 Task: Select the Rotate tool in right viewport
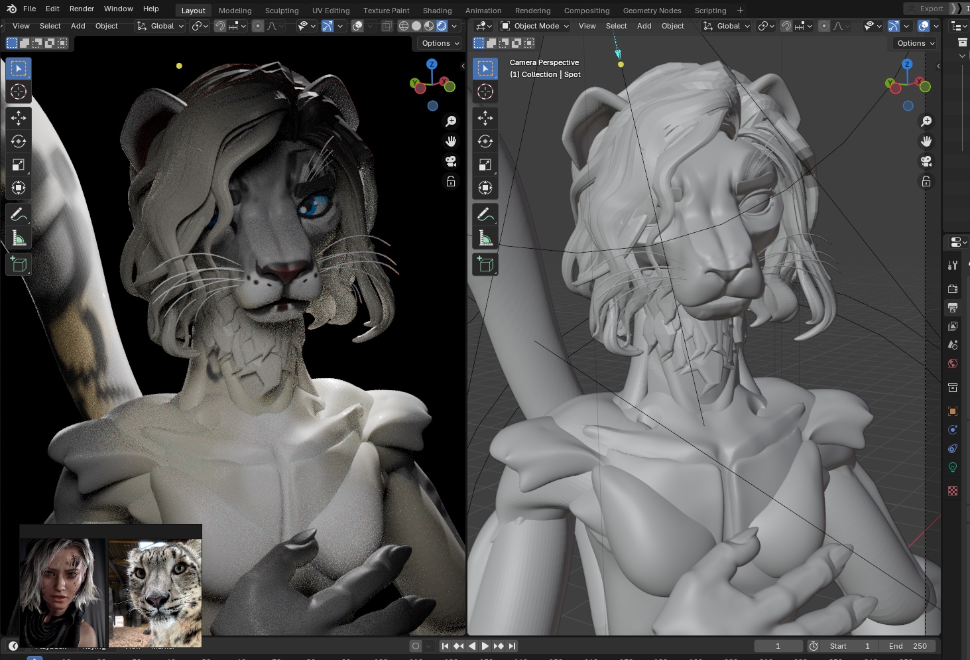point(485,141)
